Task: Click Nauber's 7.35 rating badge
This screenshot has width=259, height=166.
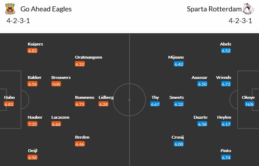Action: point(33,124)
